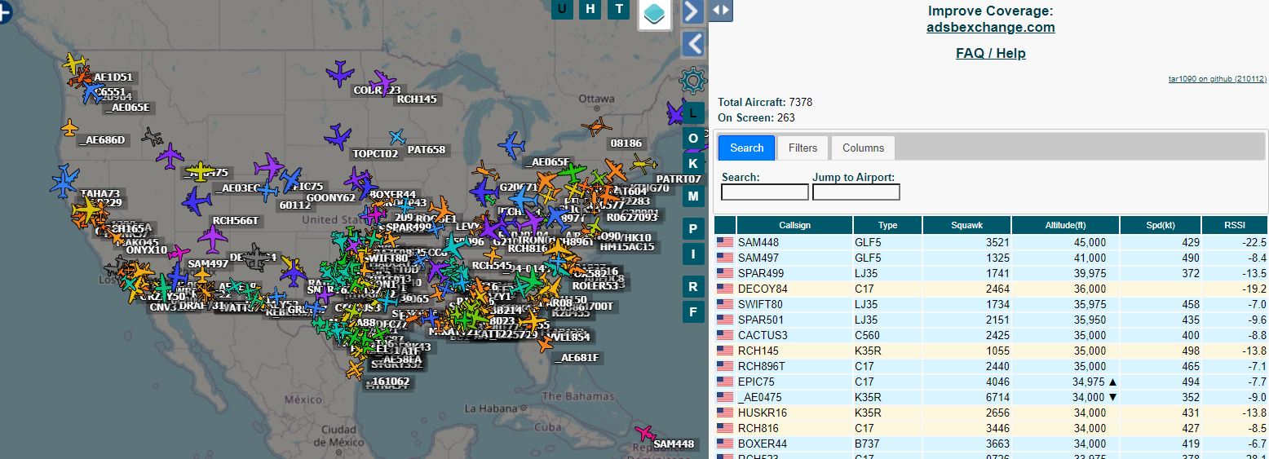Switch to the Filters tab
Screen dimensions: 1269x459
point(803,148)
